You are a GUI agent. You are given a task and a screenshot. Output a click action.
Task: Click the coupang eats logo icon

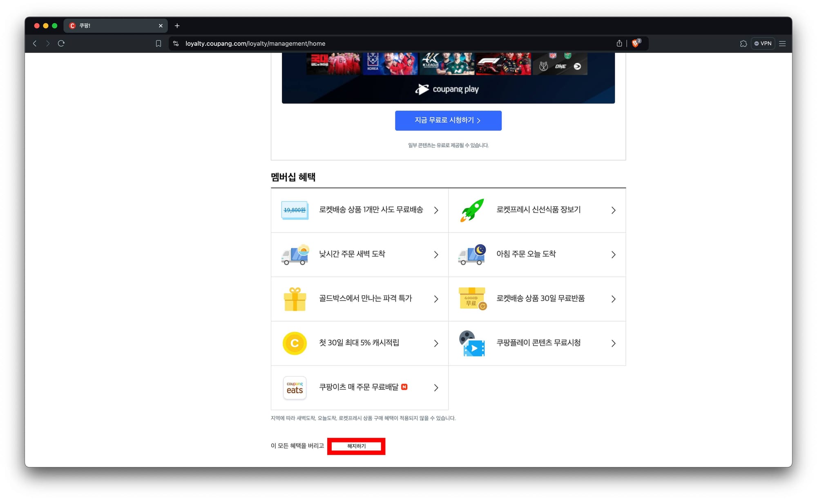click(295, 388)
